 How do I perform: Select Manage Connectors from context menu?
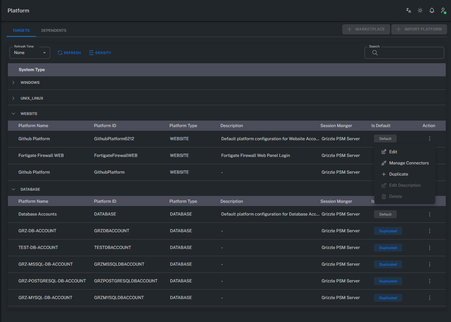click(409, 163)
